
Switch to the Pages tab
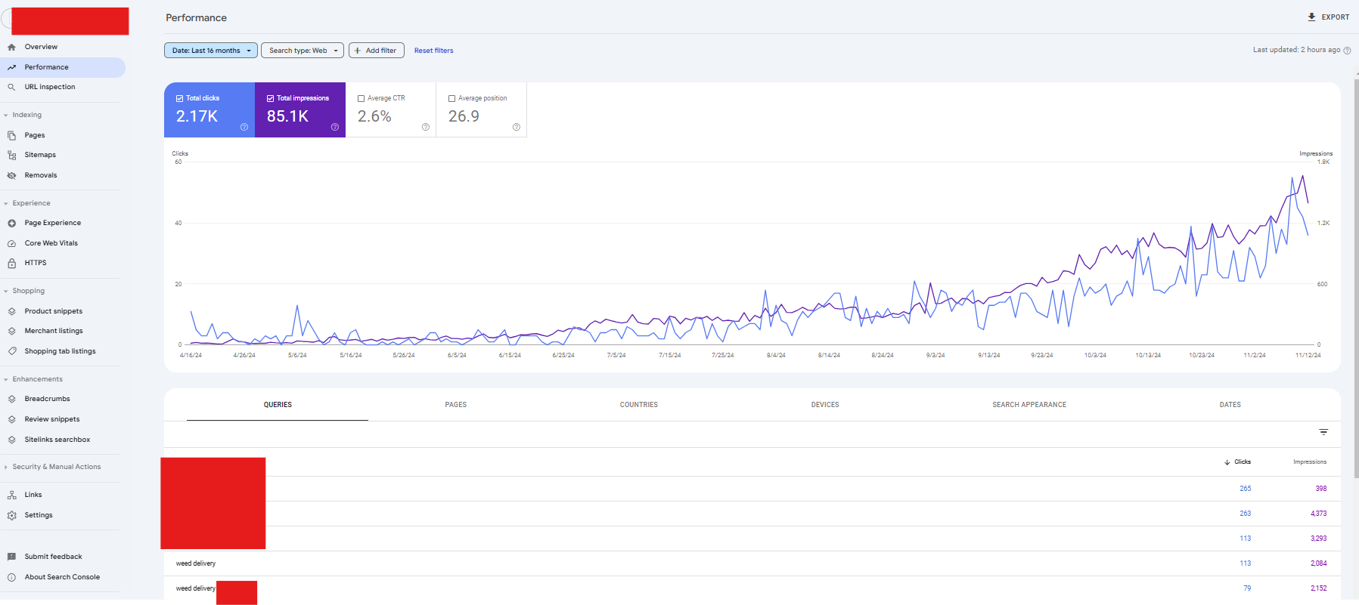[456, 405]
